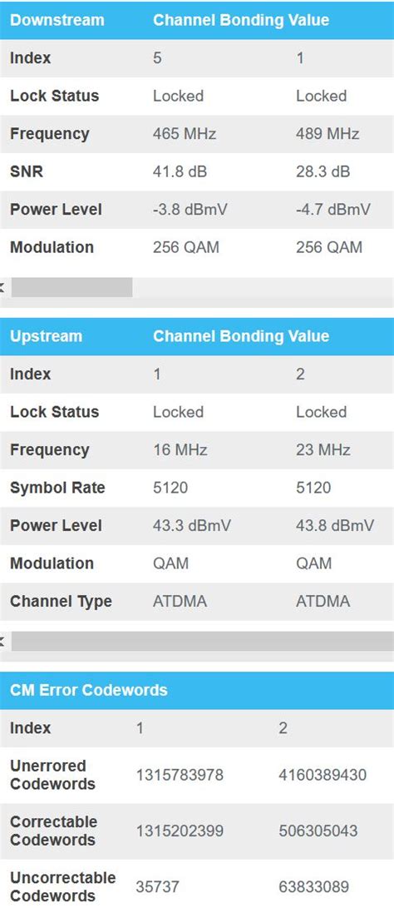
Task: Select the 465 MHz downstream frequency
Action: tap(185, 134)
